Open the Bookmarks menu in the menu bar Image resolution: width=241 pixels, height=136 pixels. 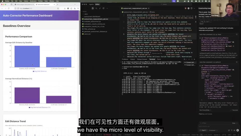(33, 1)
